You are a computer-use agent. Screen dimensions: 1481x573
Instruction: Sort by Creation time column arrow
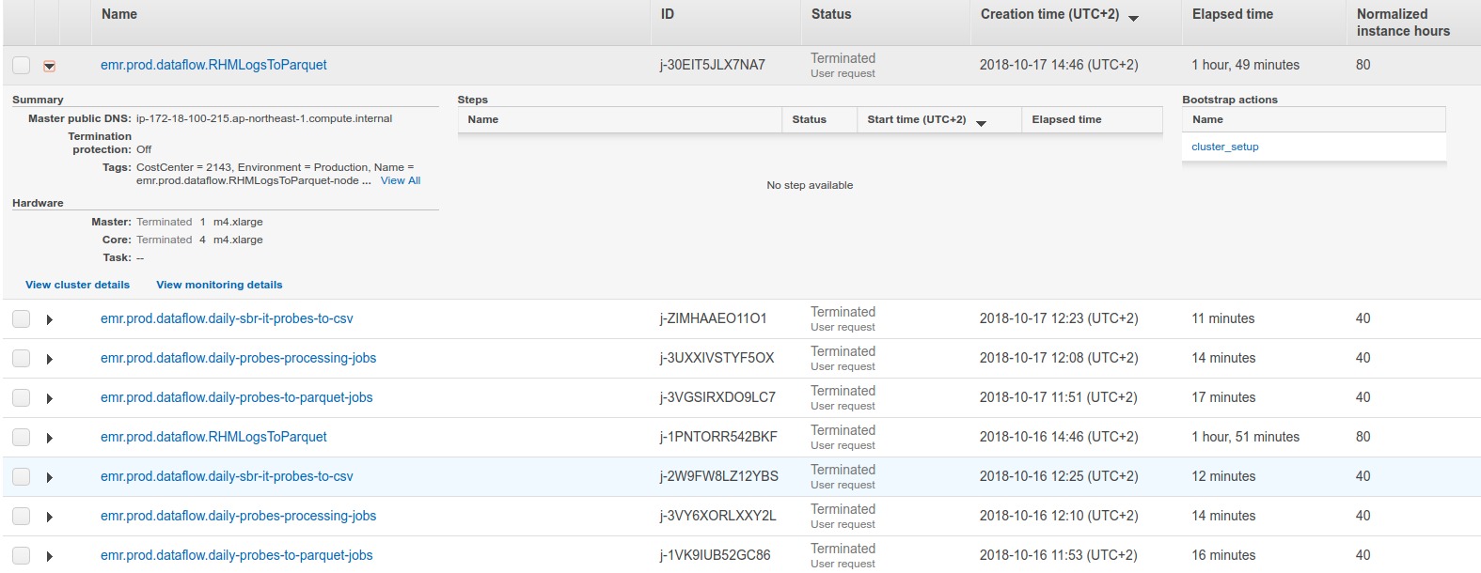point(1133,18)
